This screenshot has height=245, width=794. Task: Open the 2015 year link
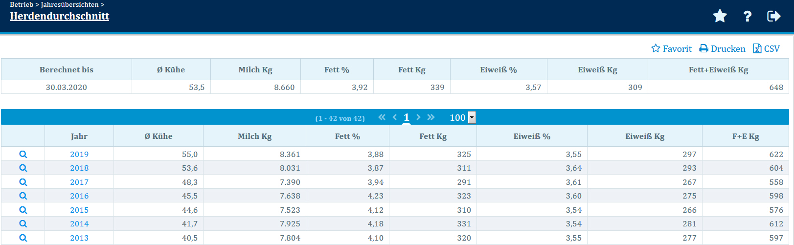click(79, 210)
